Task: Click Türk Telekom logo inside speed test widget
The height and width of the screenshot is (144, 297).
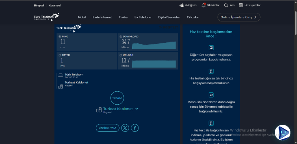Action: (69, 28)
